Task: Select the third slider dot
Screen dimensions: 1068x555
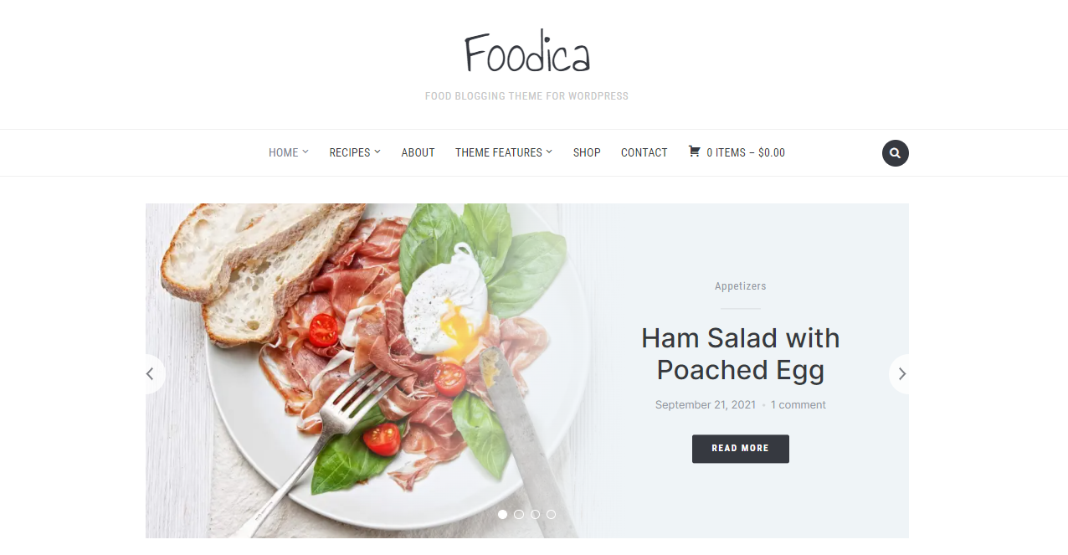Action: 535,514
